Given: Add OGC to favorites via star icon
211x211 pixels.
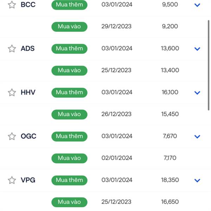Looking at the screenshot, I should tap(12, 136).
